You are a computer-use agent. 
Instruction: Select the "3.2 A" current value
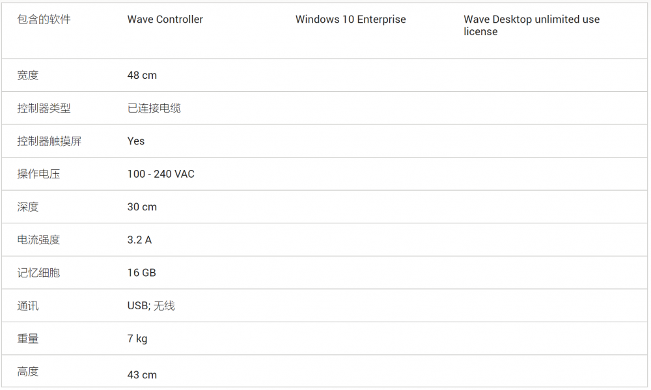pos(139,240)
